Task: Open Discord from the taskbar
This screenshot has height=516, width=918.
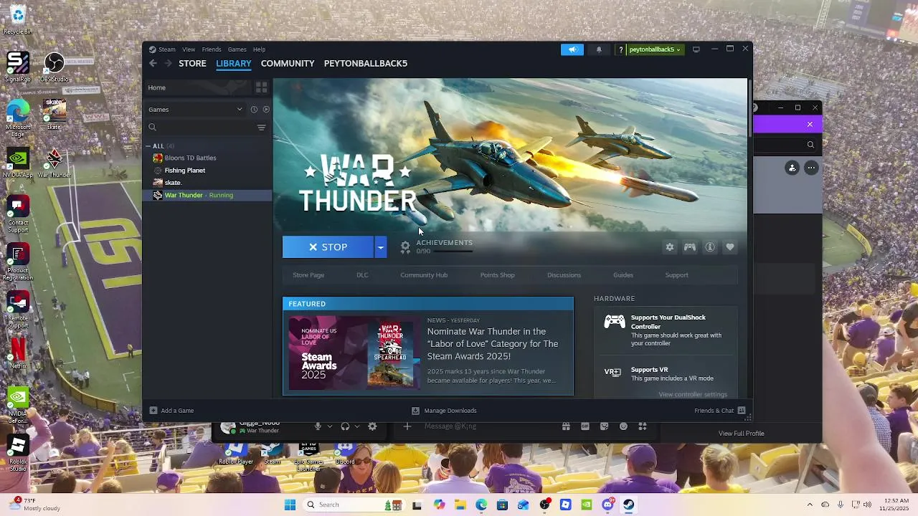Action: point(608,505)
